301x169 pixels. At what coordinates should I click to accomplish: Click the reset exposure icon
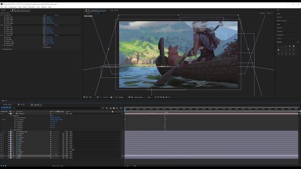coord(166,97)
